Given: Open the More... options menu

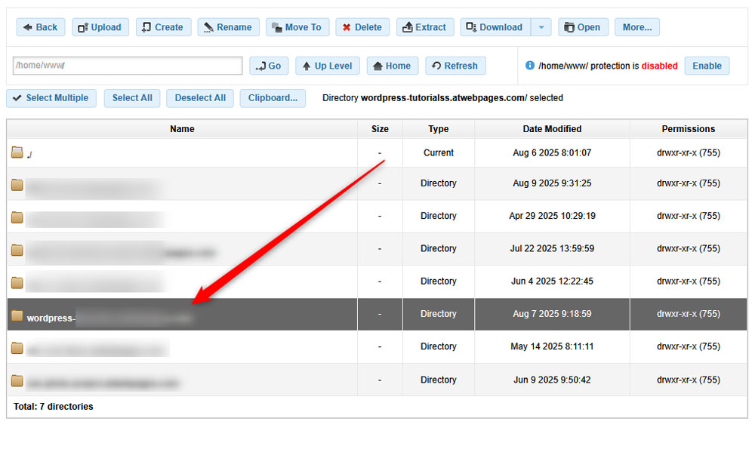Looking at the screenshot, I should click(636, 26).
